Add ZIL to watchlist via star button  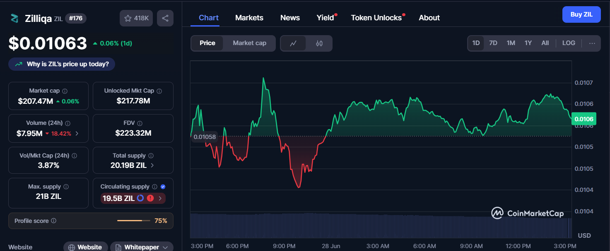(x=136, y=18)
